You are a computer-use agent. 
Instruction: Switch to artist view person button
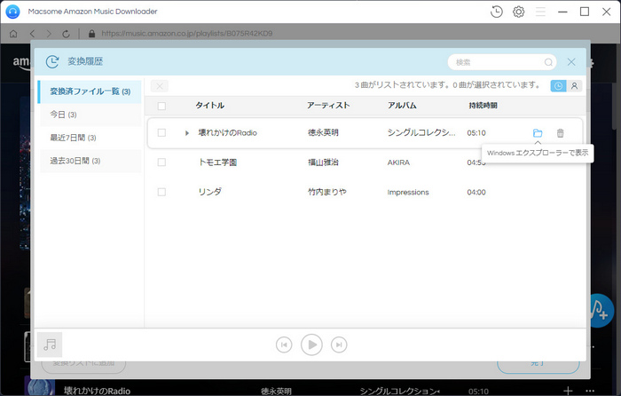[574, 85]
